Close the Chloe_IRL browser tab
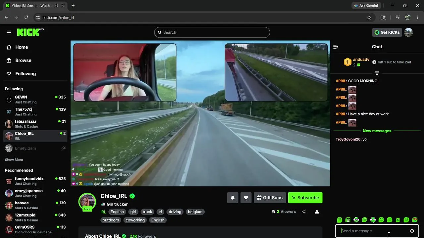The width and height of the screenshot is (424, 238). tap(63, 6)
